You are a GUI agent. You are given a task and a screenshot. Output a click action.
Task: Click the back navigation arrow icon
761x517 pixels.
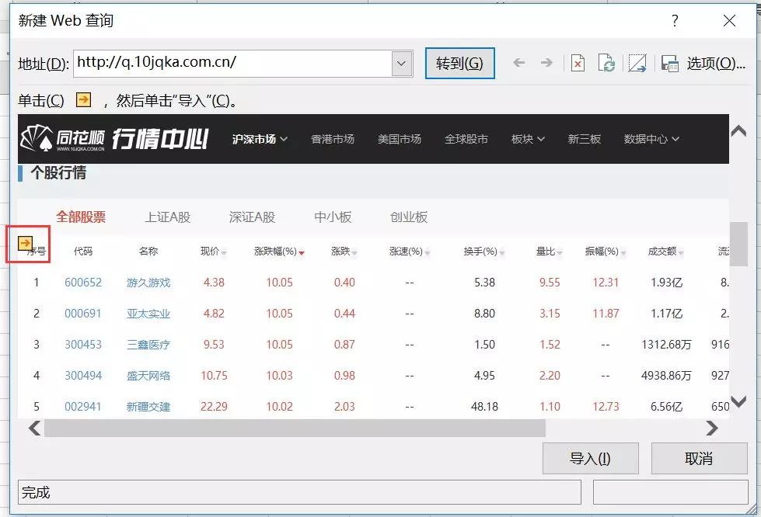[x=519, y=63]
